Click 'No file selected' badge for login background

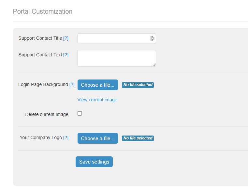138,85
